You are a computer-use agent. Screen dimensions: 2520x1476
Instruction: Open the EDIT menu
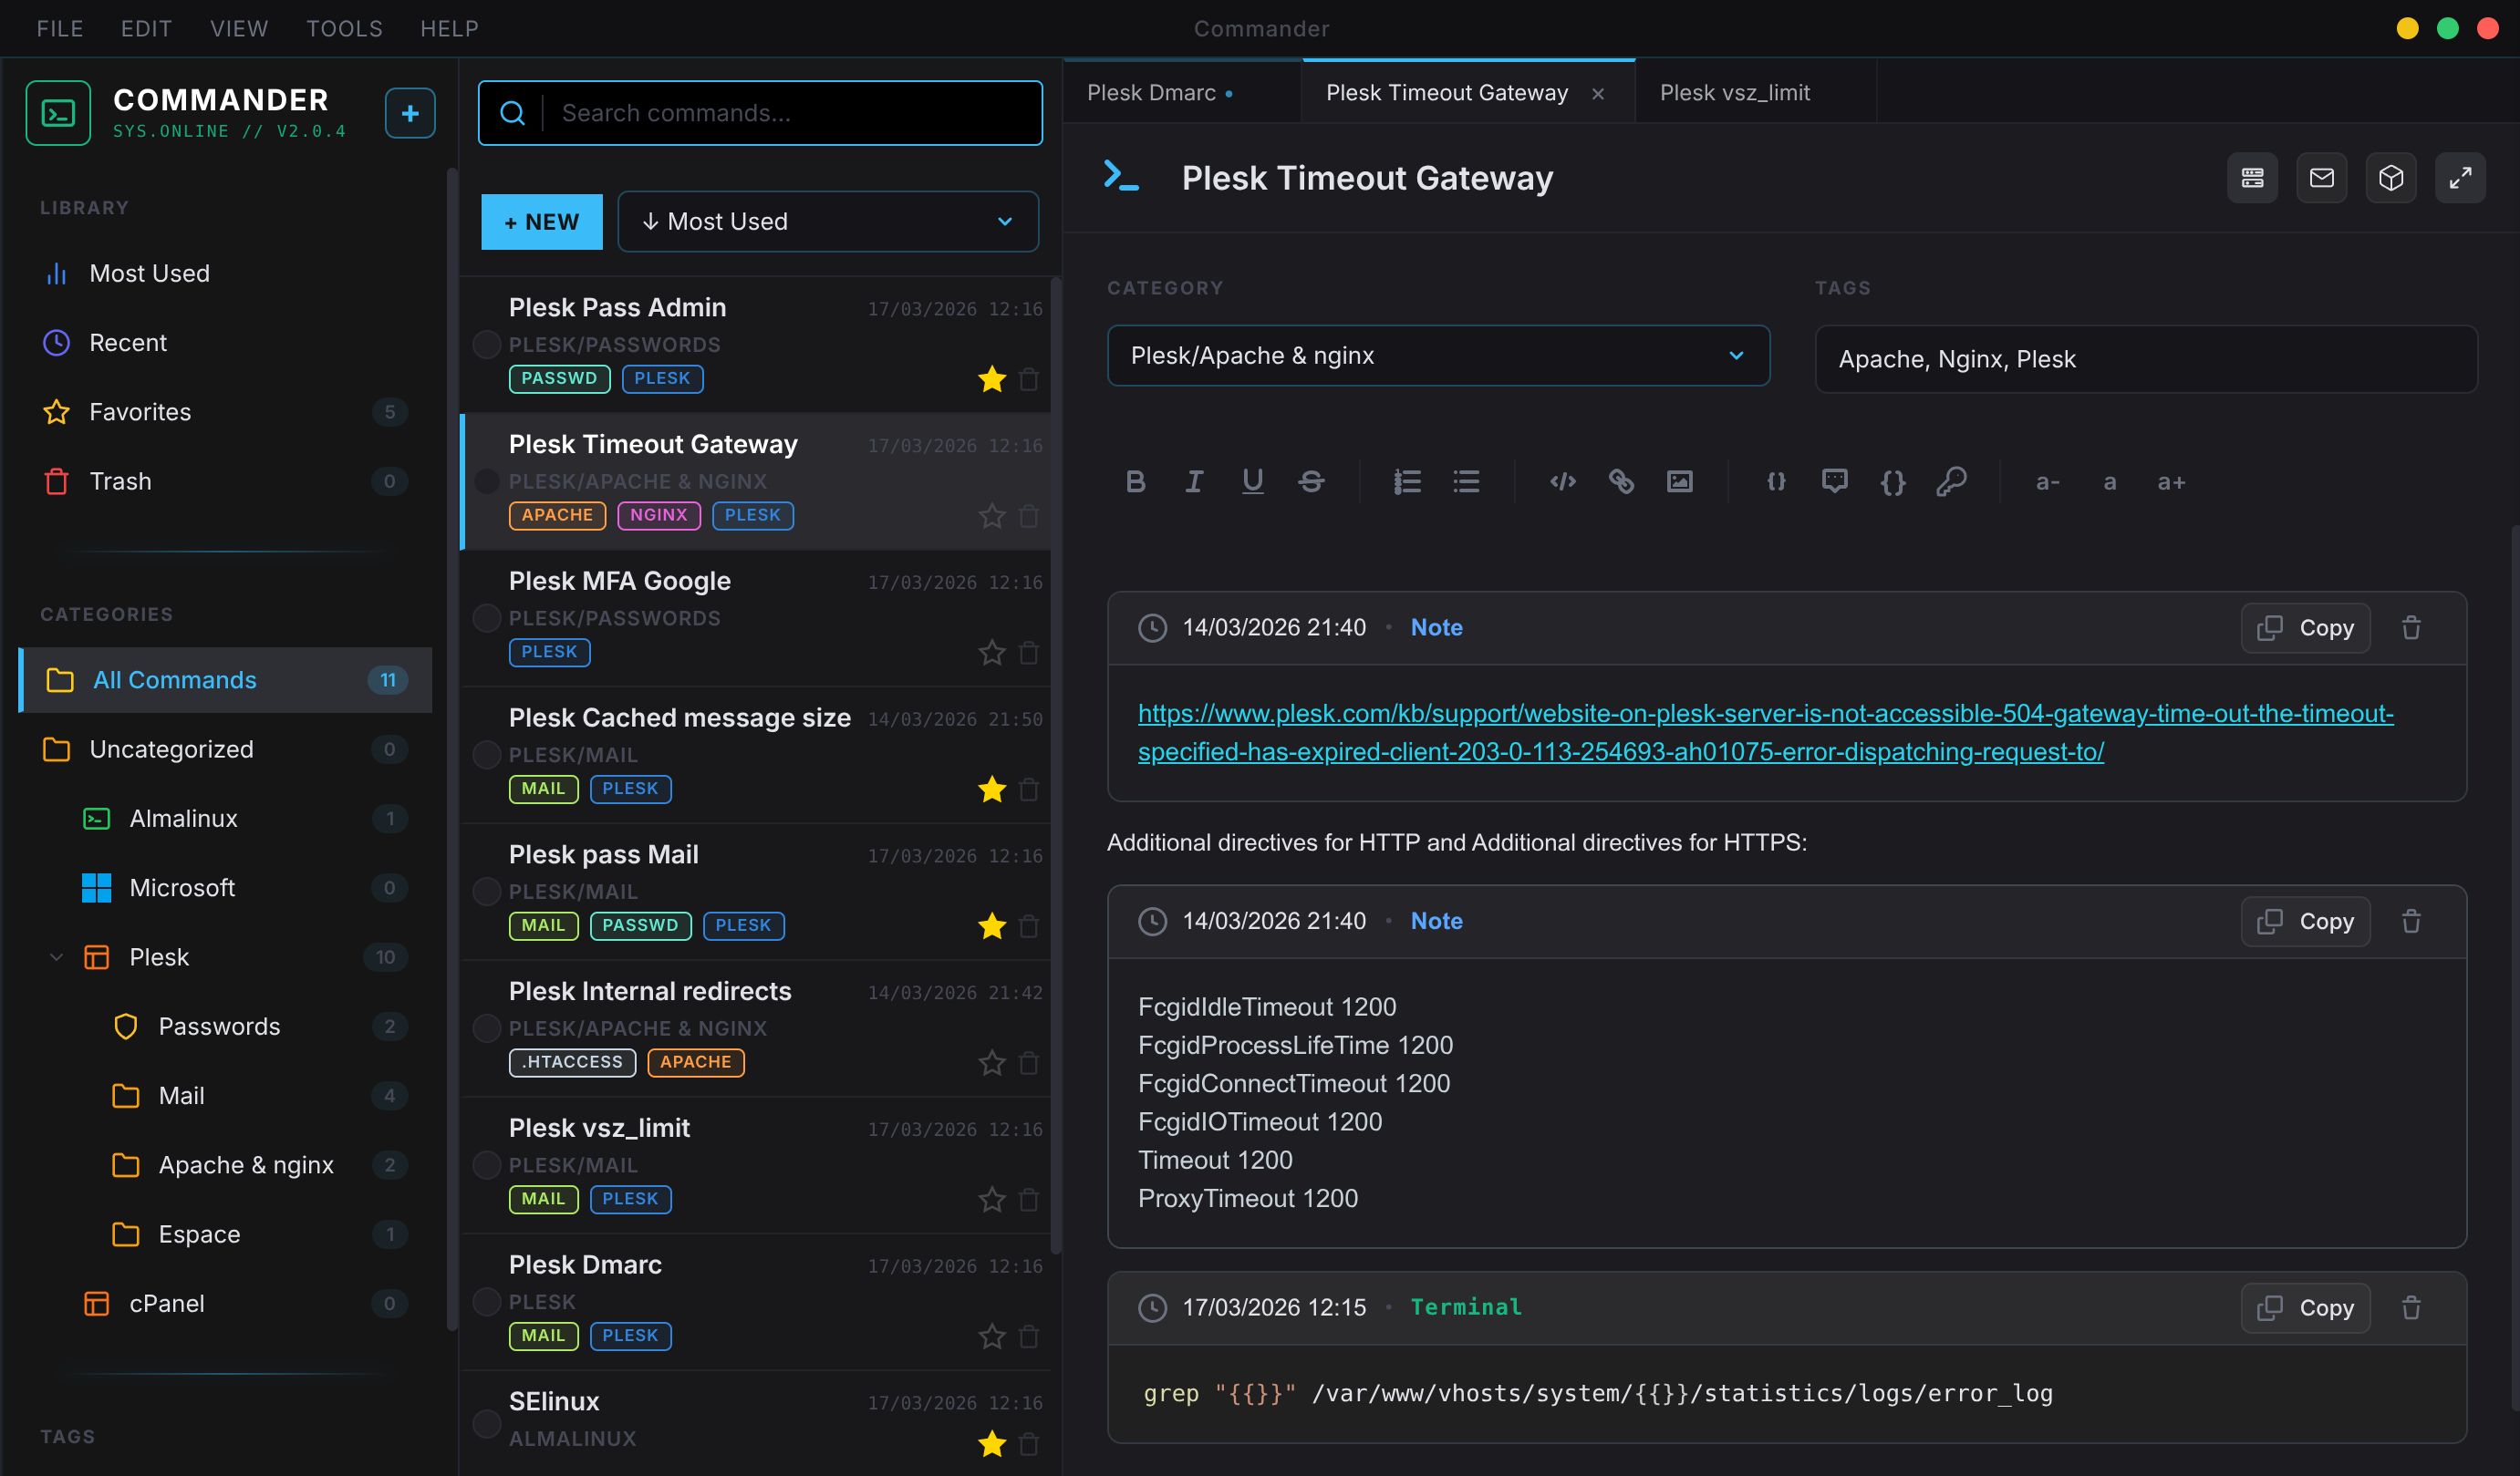click(146, 29)
